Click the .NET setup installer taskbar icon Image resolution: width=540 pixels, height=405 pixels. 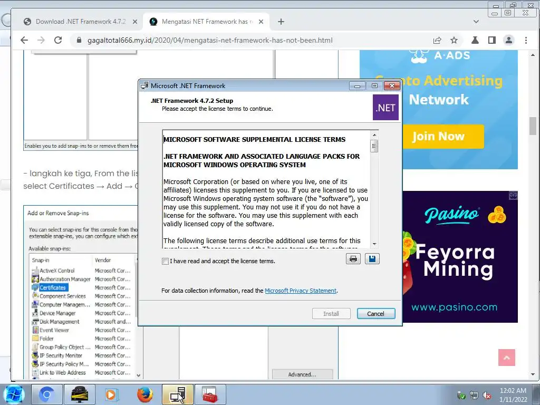pos(178,394)
